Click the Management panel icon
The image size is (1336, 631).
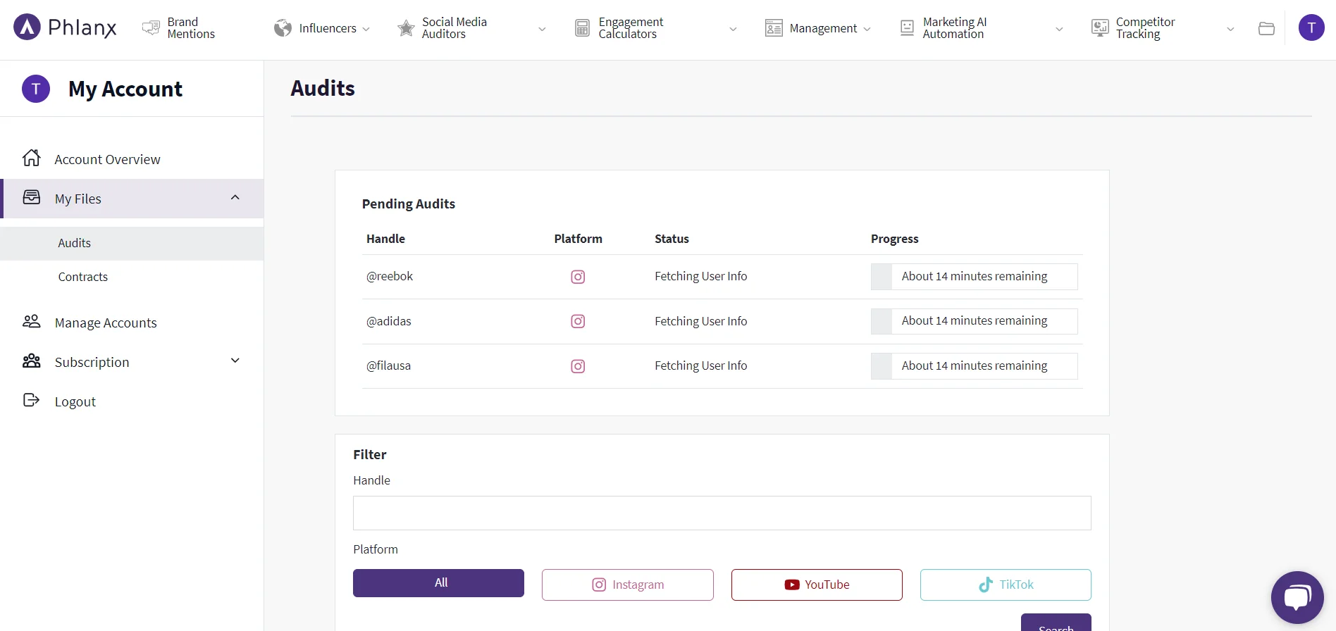coord(774,28)
